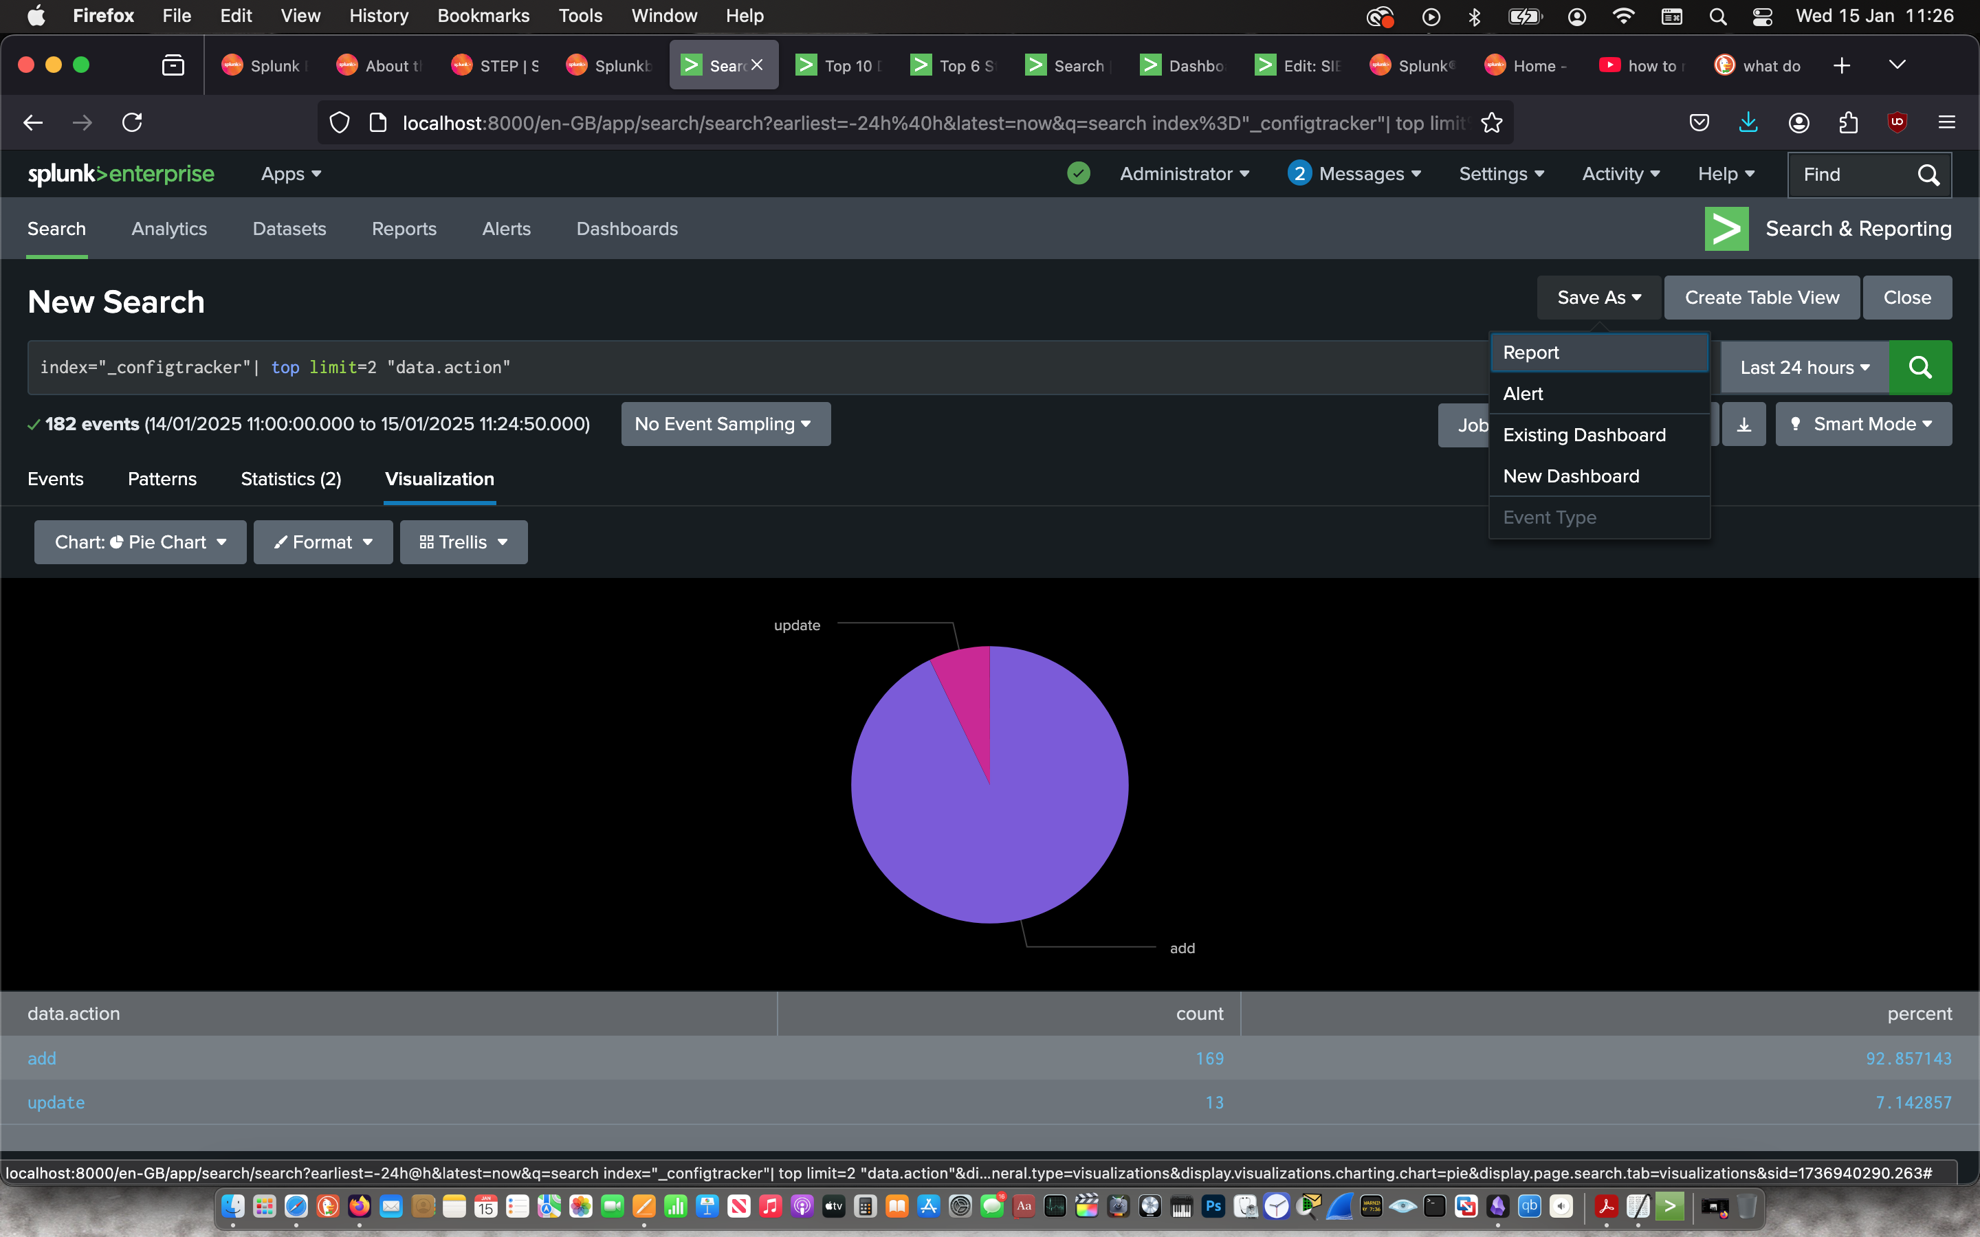Switch to the Statistics (2) tab
Viewport: 1980px width, 1237px height.
click(x=290, y=478)
